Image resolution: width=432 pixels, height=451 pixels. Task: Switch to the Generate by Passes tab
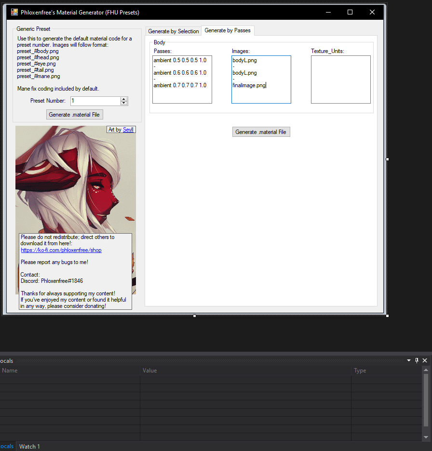(228, 30)
